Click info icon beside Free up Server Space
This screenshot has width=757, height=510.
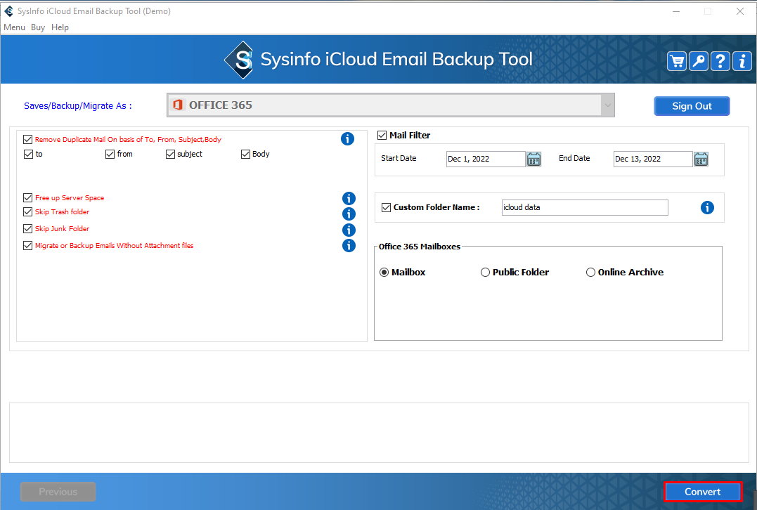tap(349, 199)
